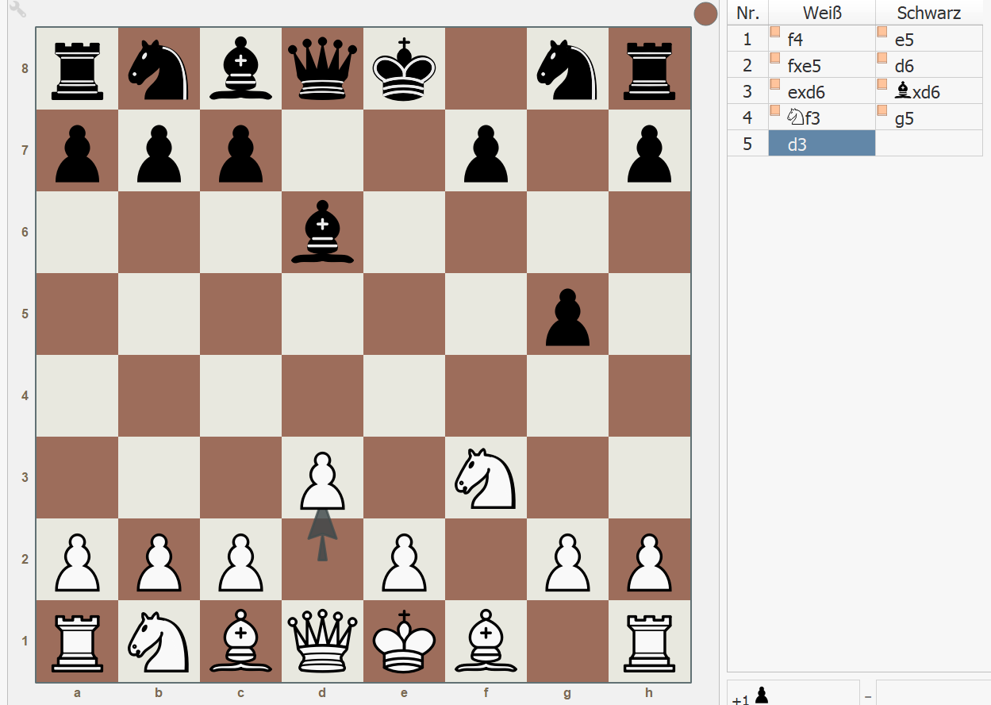
Task: Click the Weiß column header
Action: 821,13
